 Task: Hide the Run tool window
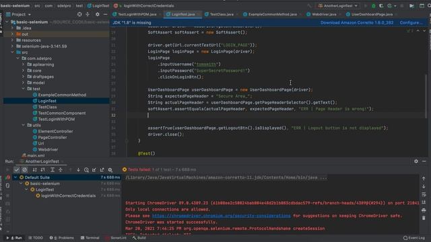click(424, 161)
